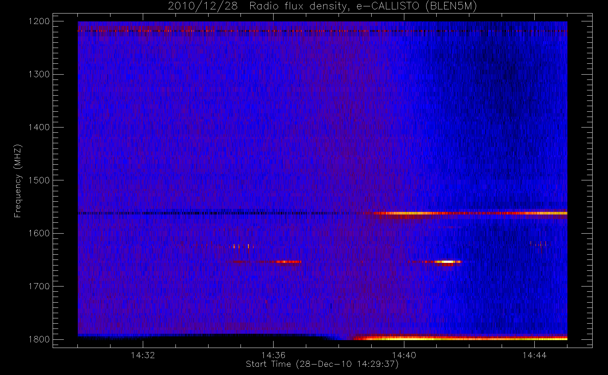608x375 pixels.
Task: Click the 14:36 time tick label
Action: (274, 355)
